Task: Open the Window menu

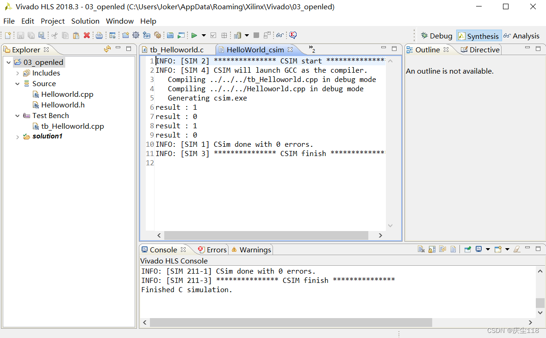Action: [120, 21]
